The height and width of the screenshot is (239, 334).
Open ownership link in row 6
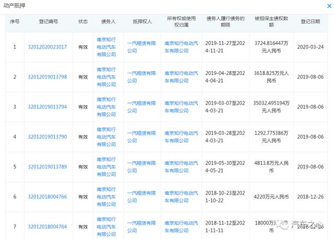pos(181,197)
